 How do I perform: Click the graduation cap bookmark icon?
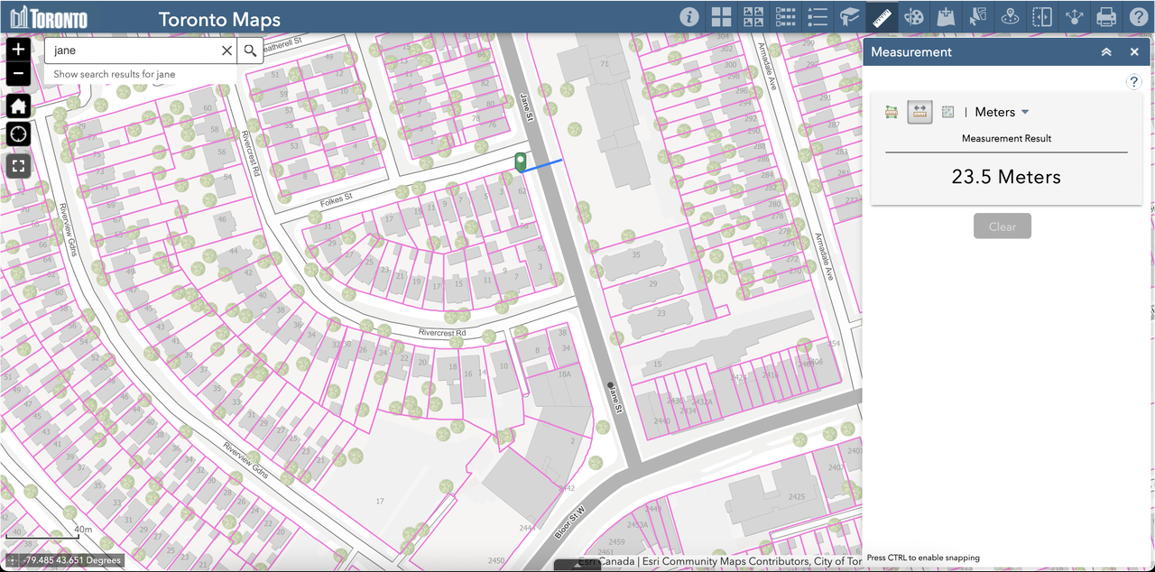849,17
